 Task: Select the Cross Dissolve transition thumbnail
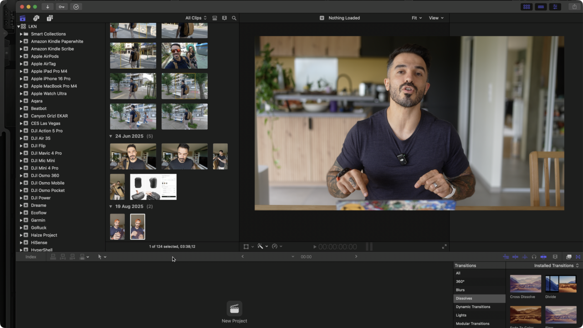[525, 283]
